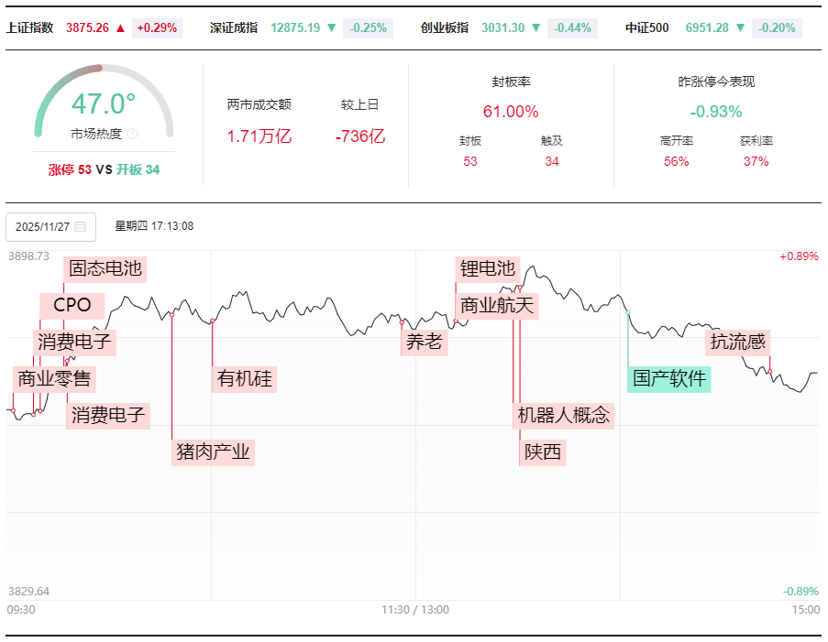Click red up-arrow next to 上证指数
Screen dimensions: 828x642
120,28
